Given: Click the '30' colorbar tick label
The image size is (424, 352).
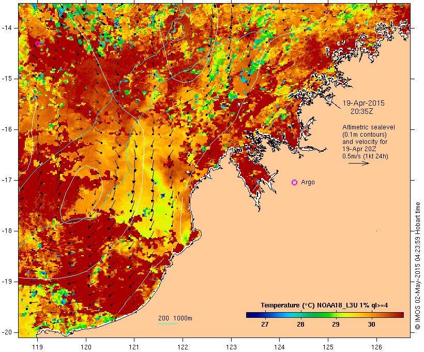Looking at the screenshot, I should click(x=371, y=325).
